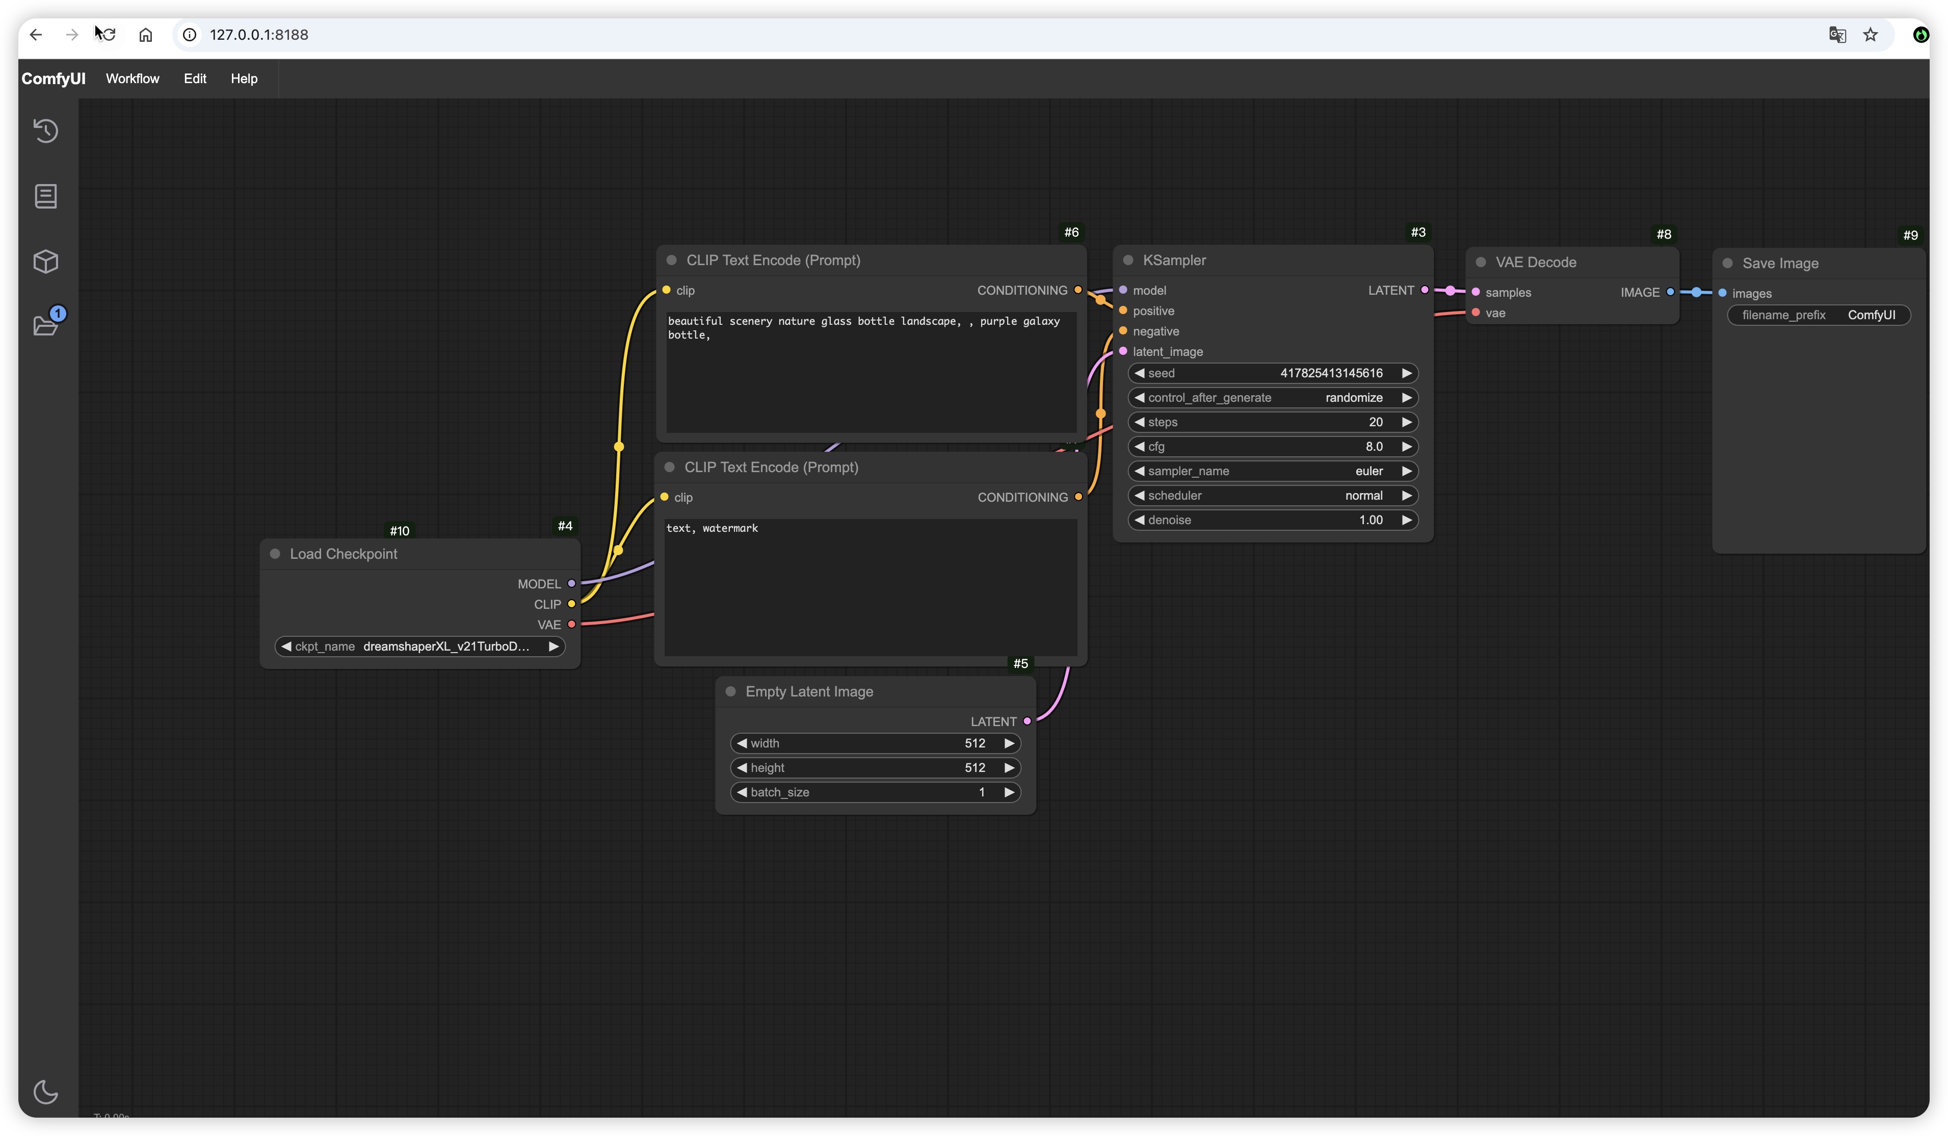Open the node library list icon
The height and width of the screenshot is (1136, 1948).
click(45, 196)
